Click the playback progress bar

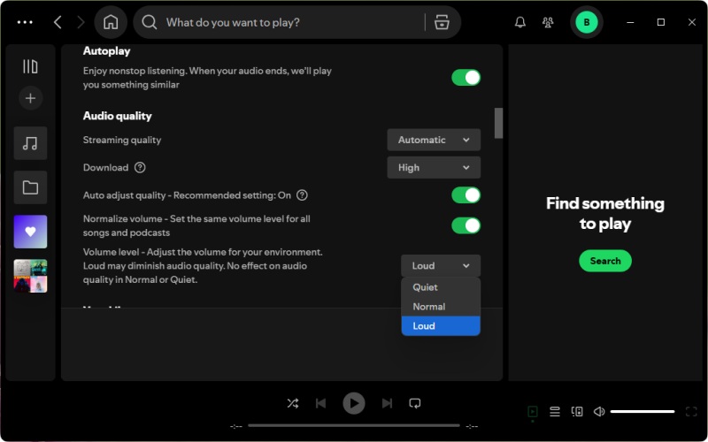click(353, 425)
